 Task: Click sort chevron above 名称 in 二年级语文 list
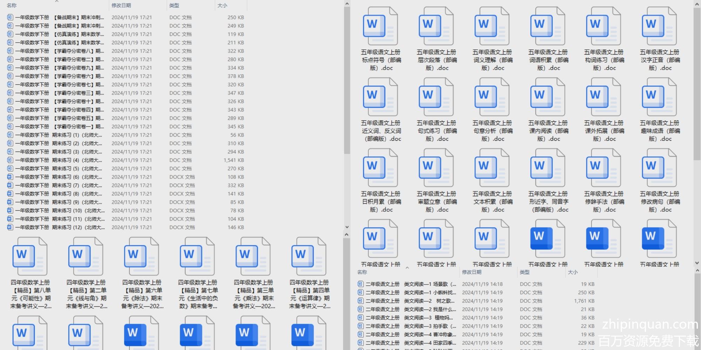(x=407, y=268)
